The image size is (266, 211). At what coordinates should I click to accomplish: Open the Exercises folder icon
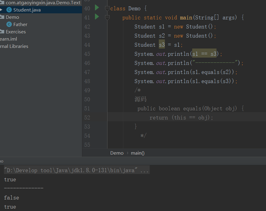2,32
